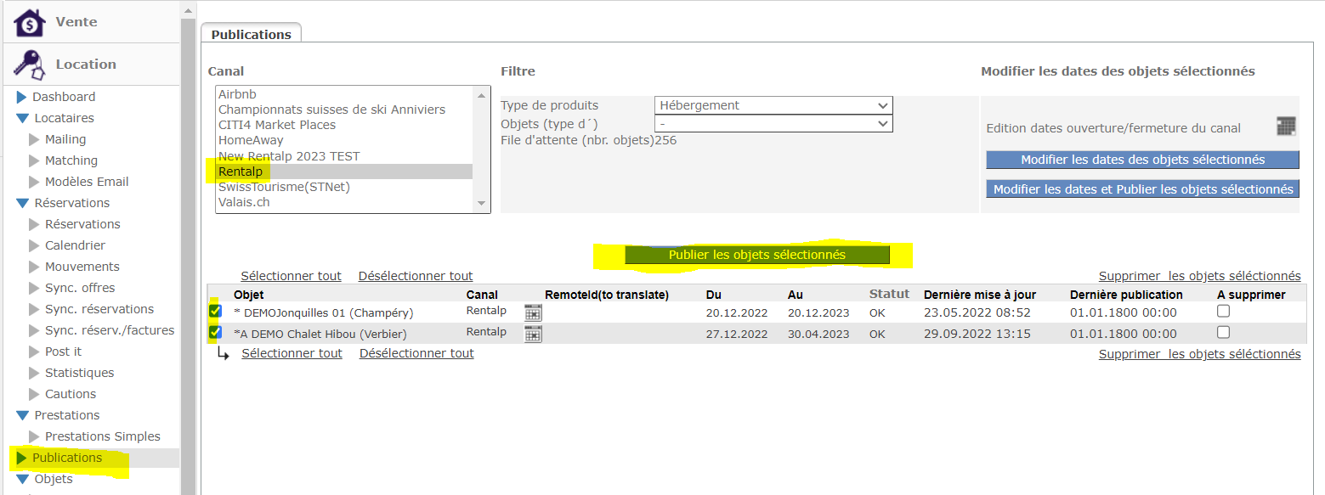Click the Dashboard arrow icon

pos(22,97)
